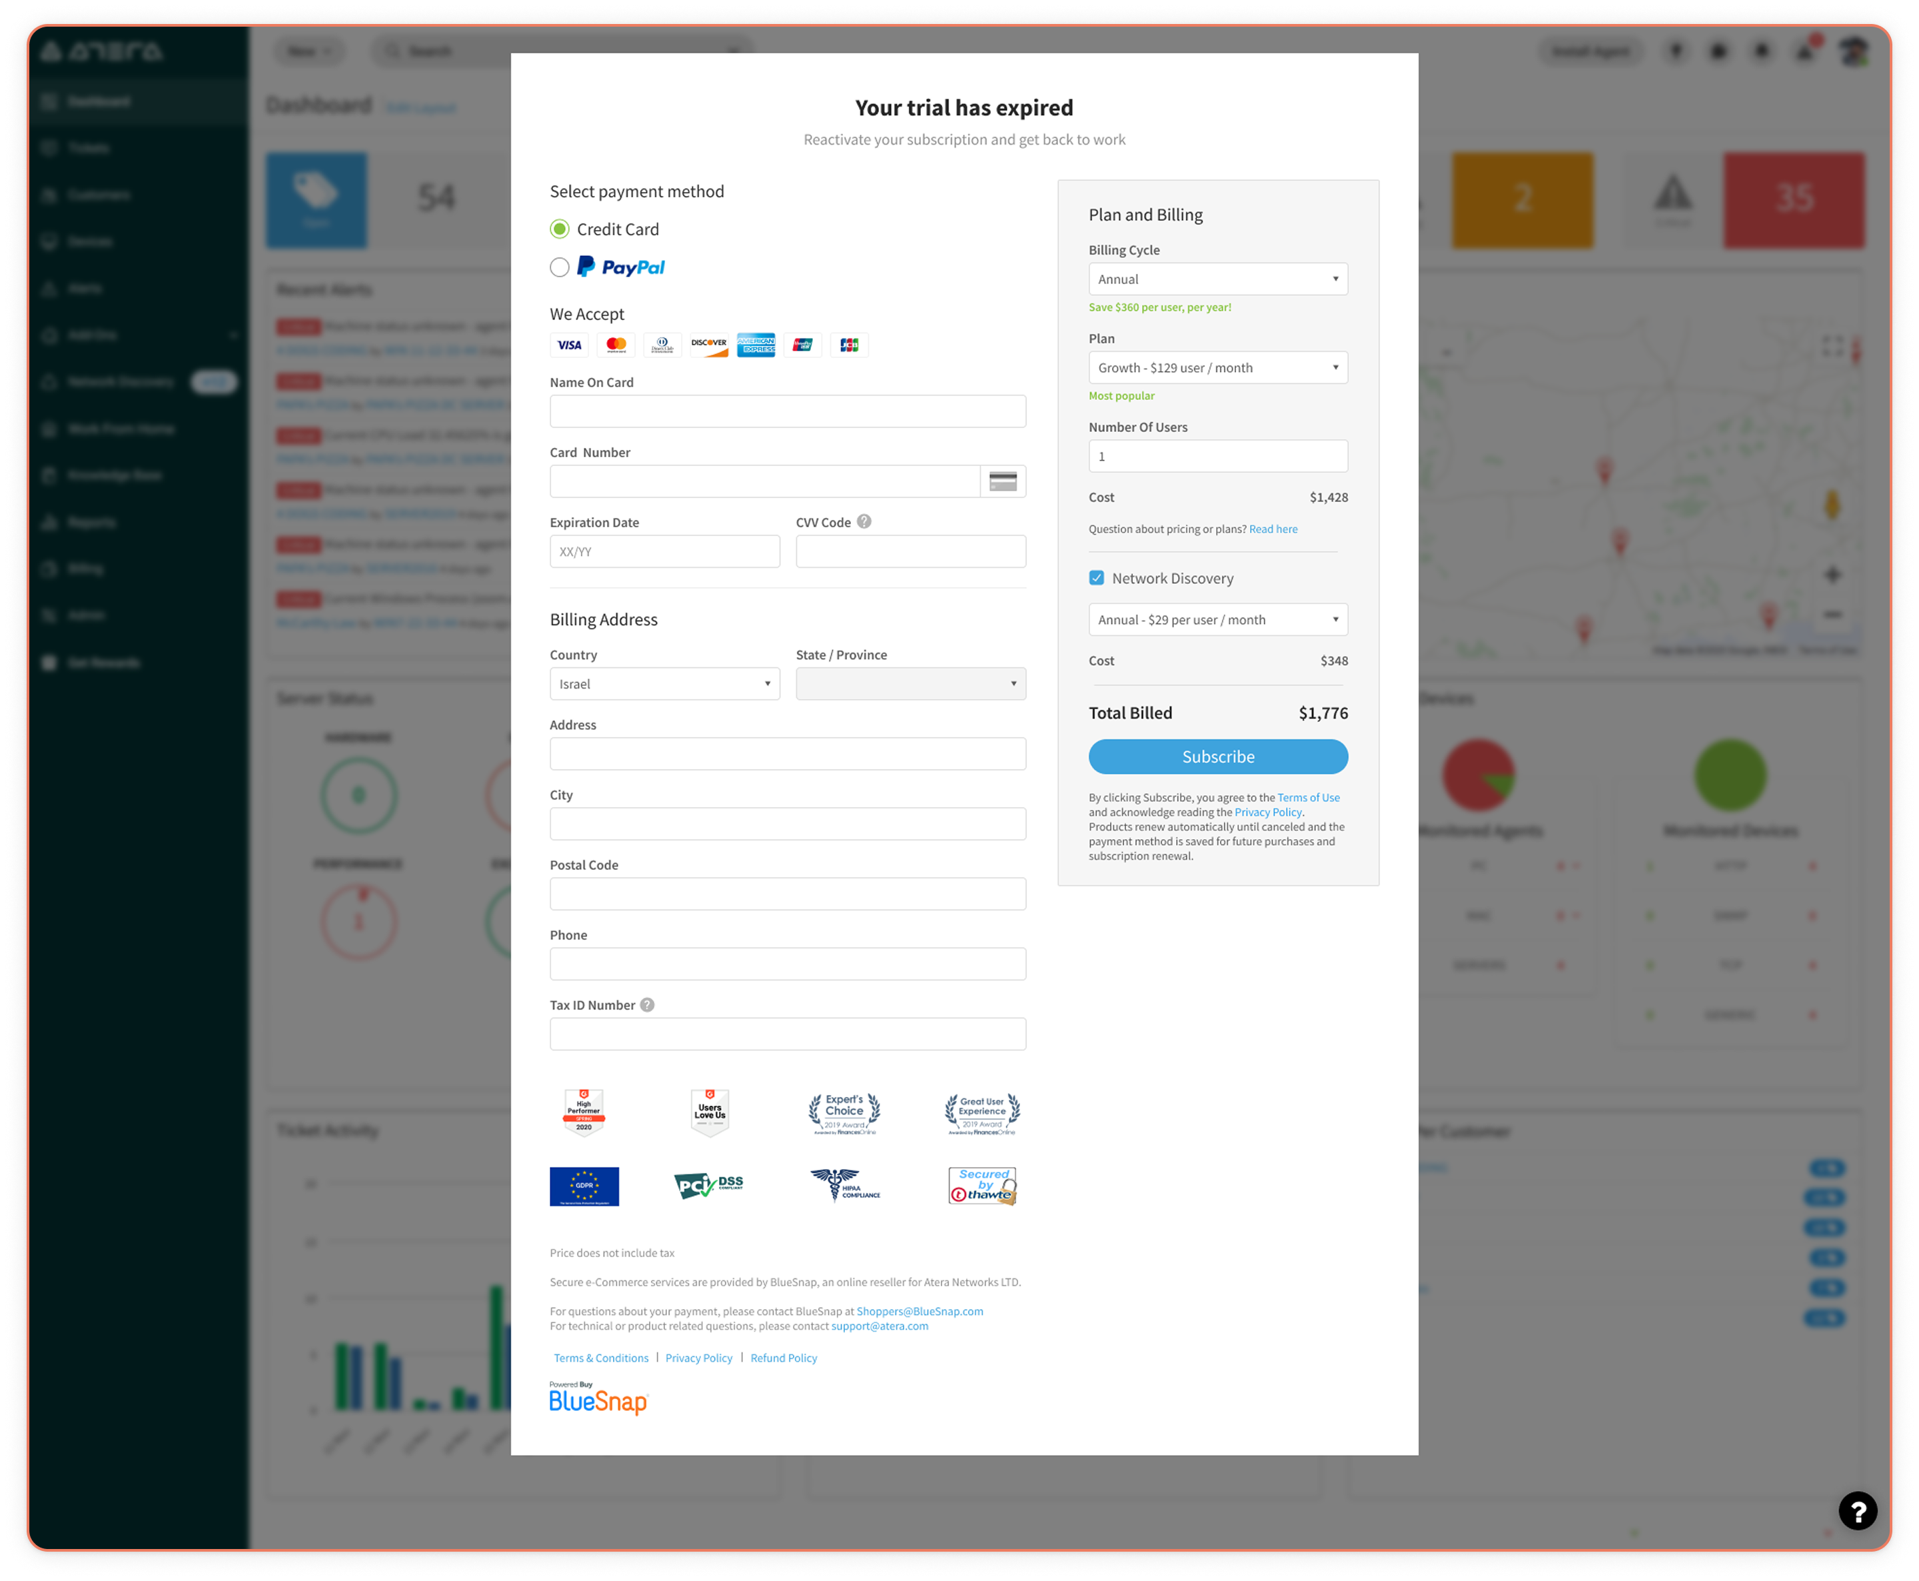1919x1581 pixels.
Task: Click the Tax ID Number field
Action: (788, 1034)
